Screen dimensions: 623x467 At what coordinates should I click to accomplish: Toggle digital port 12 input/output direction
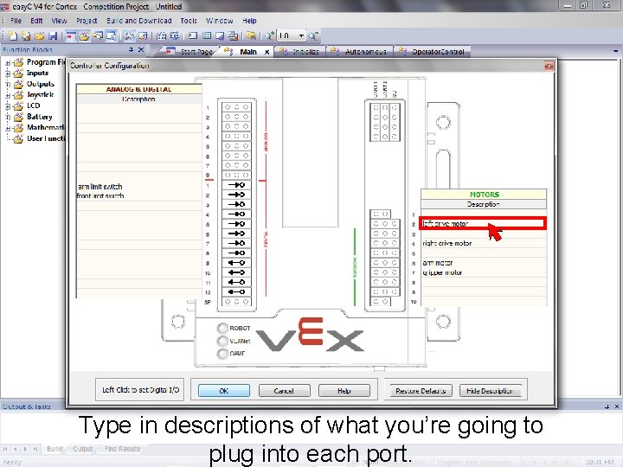coord(236,292)
